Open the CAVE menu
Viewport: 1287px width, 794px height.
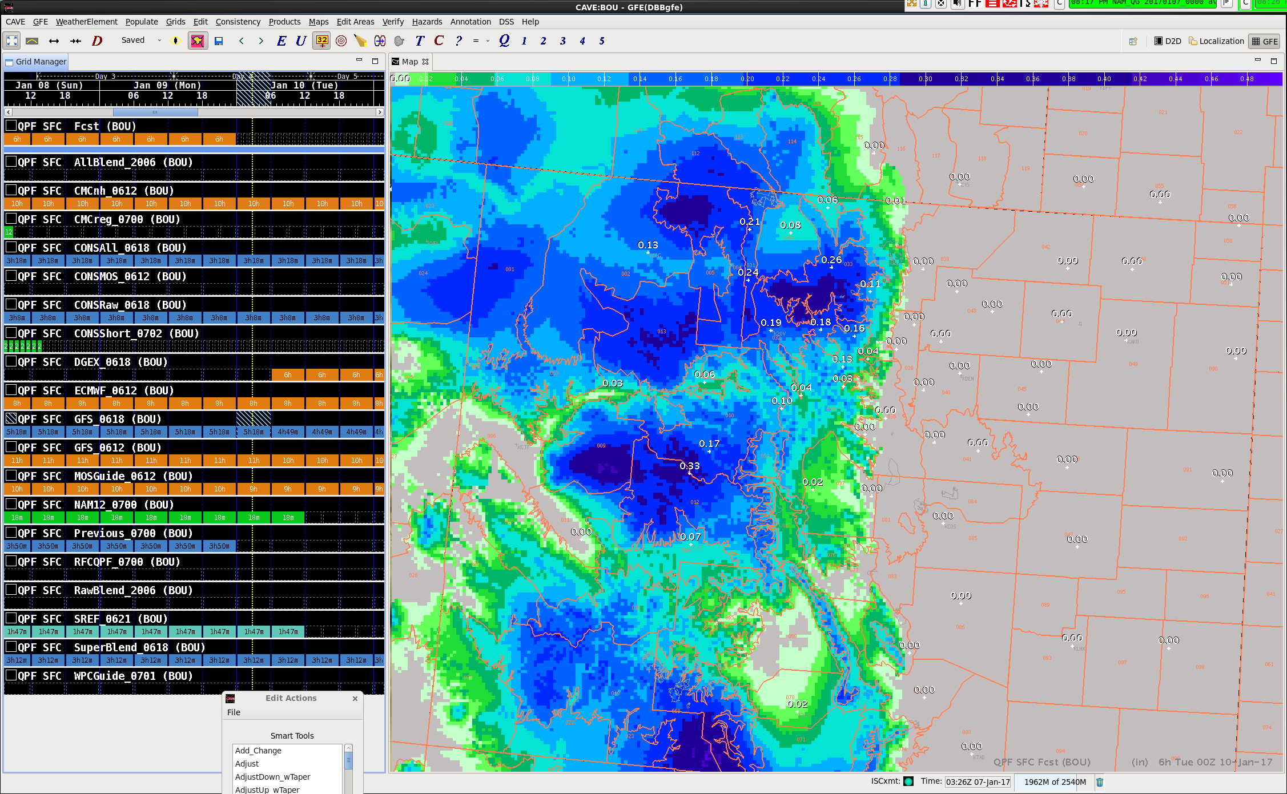click(15, 22)
